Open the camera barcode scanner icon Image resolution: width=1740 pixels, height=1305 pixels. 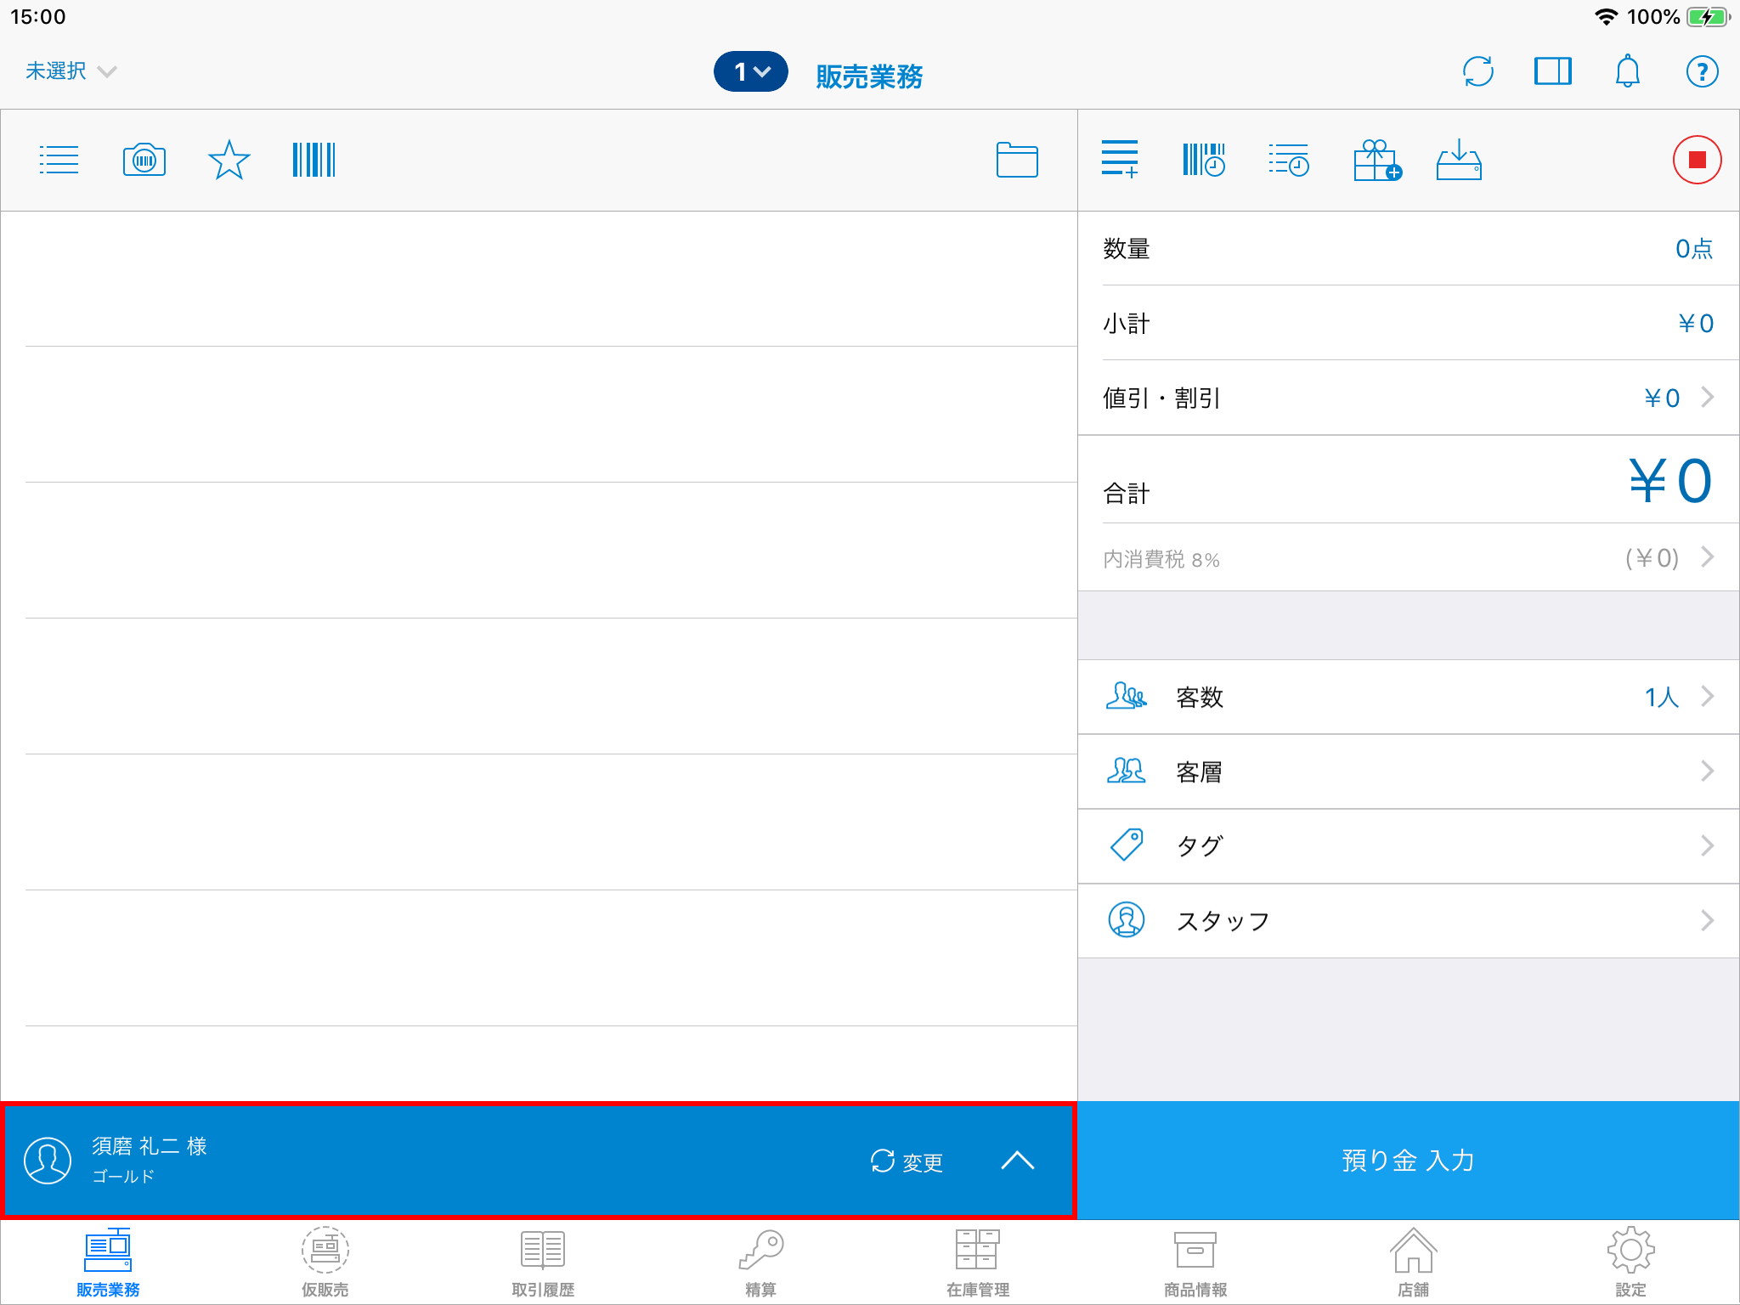point(144,160)
